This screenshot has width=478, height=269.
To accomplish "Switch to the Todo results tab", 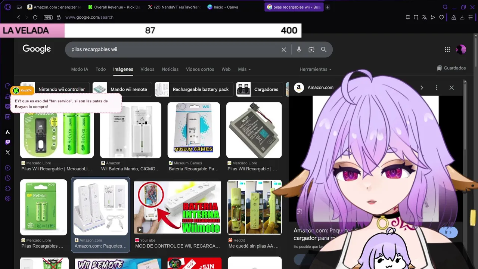I will point(100,69).
